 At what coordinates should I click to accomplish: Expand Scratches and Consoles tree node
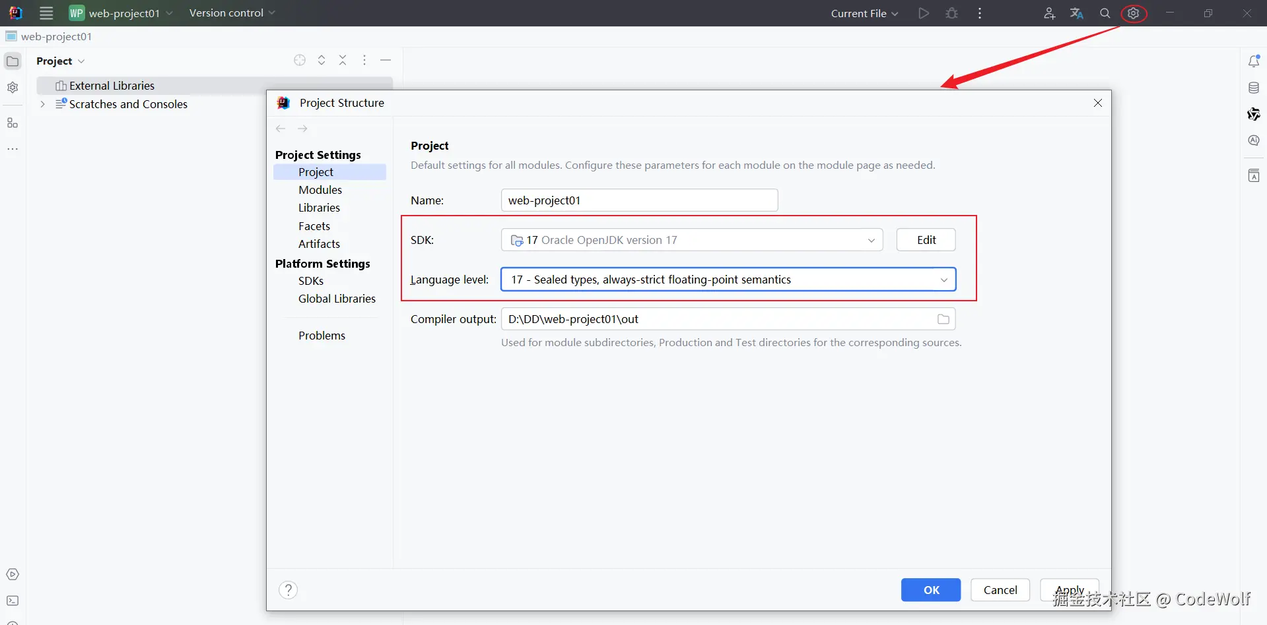coord(43,104)
